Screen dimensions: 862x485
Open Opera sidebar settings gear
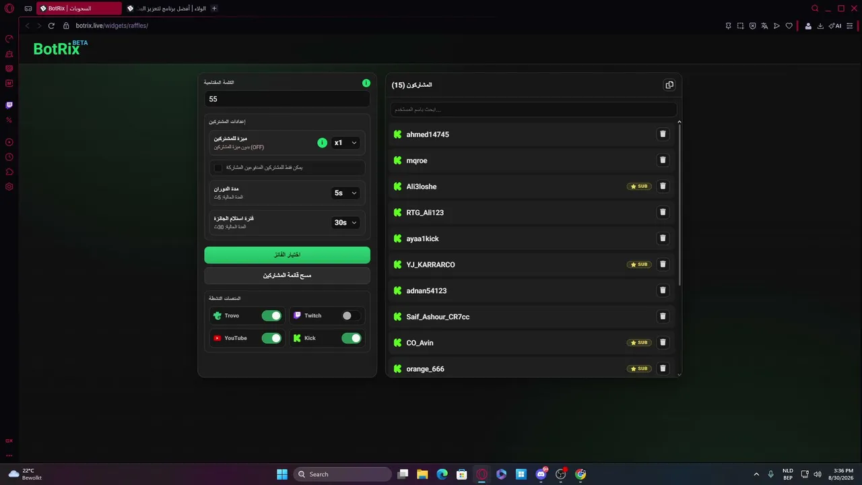tap(9, 187)
